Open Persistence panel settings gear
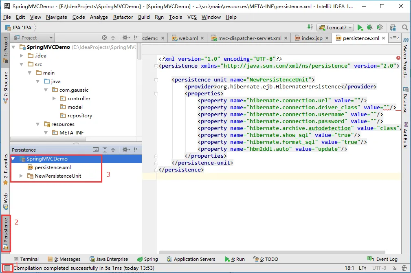The image size is (411, 273). pyautogui.click(x=126, y=150)
